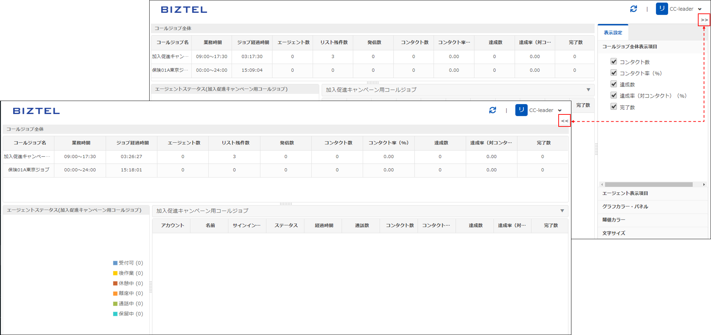The height and width of the screenshot is (335, 711).
Task: Switch to the 表示設定 tab
Action: (x=613, y=33)
